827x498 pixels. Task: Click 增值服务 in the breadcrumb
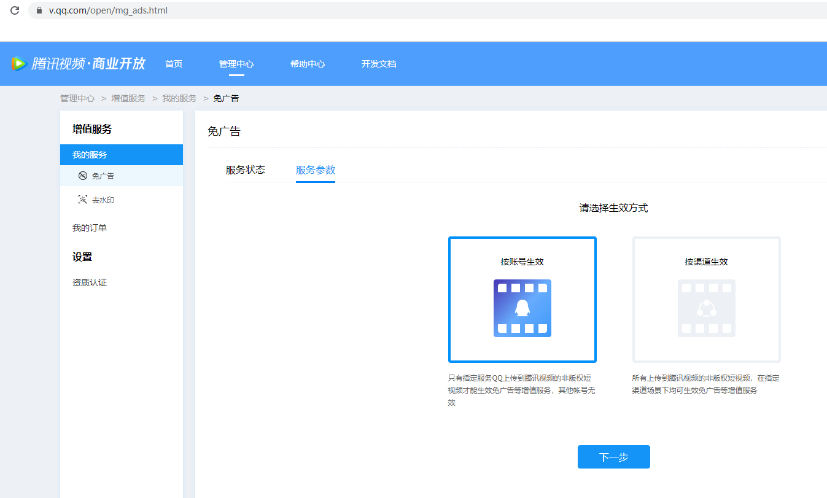128,98
